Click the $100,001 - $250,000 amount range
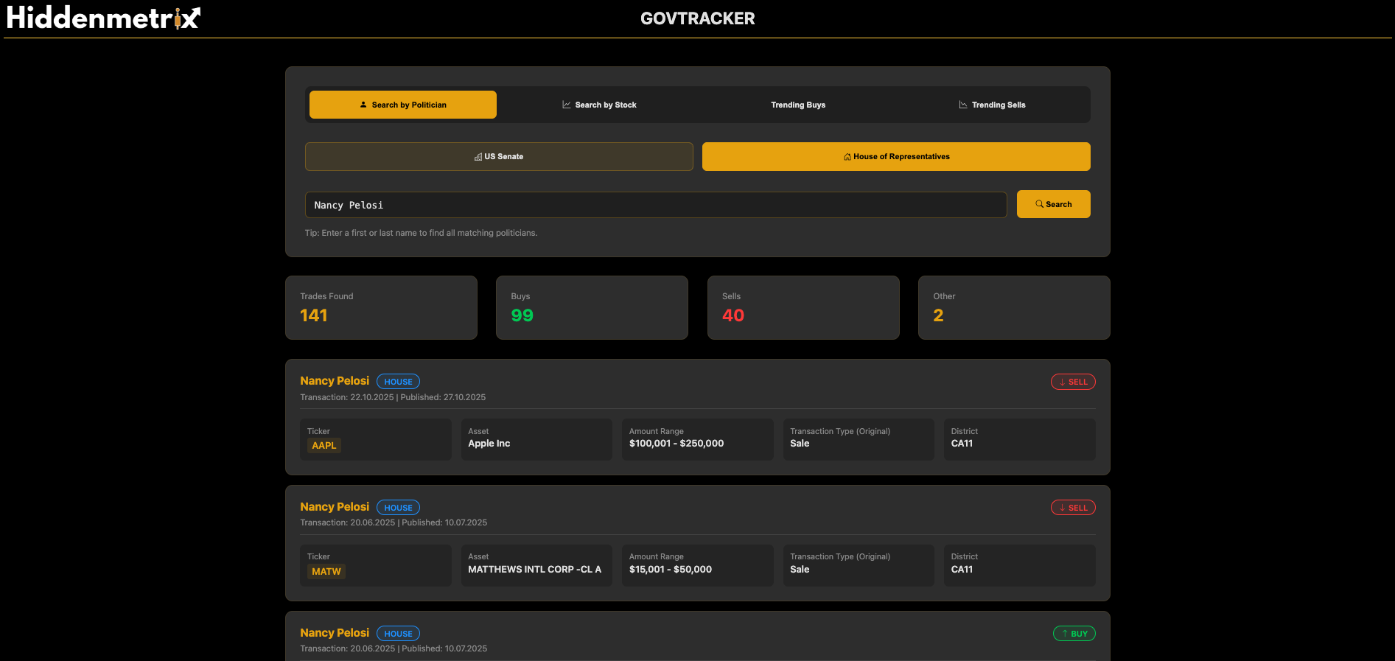The image size is (1395, 661). [x=676, y=444]
